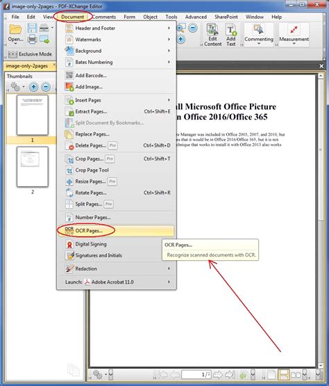Click Split Pages icon
Screen dimensions: 329x386
point(69,204)
